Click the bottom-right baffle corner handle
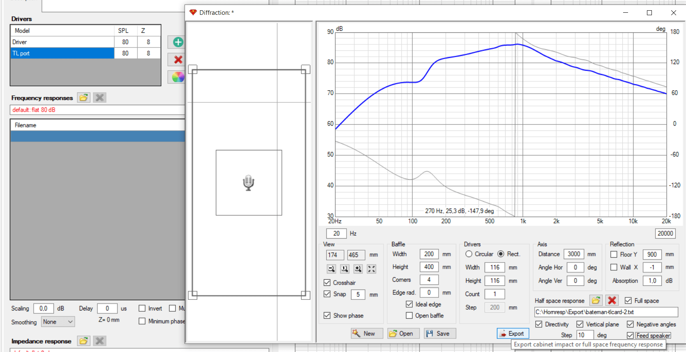The image size is (686, 352). click(x=305, y=295)
